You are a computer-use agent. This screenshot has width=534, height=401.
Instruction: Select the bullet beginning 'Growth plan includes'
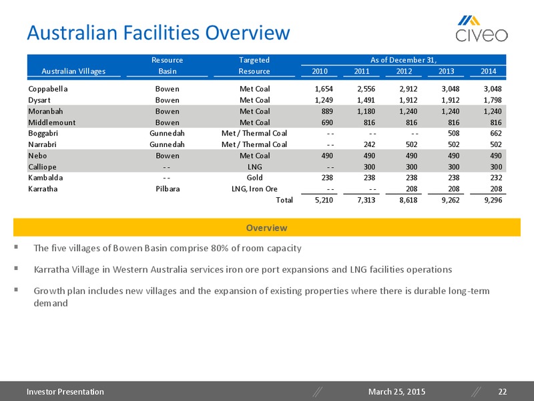[x=262, y=297]
